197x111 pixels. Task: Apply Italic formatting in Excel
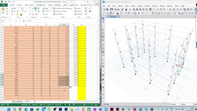(x=15, y=11)
